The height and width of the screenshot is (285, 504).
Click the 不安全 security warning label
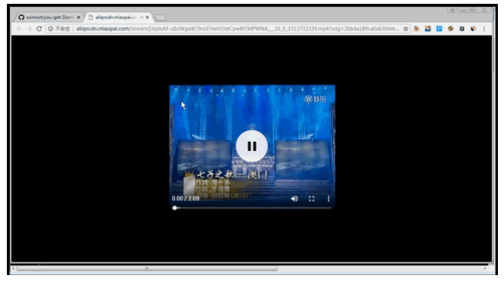pyautogui.click(x=63, y=28)
